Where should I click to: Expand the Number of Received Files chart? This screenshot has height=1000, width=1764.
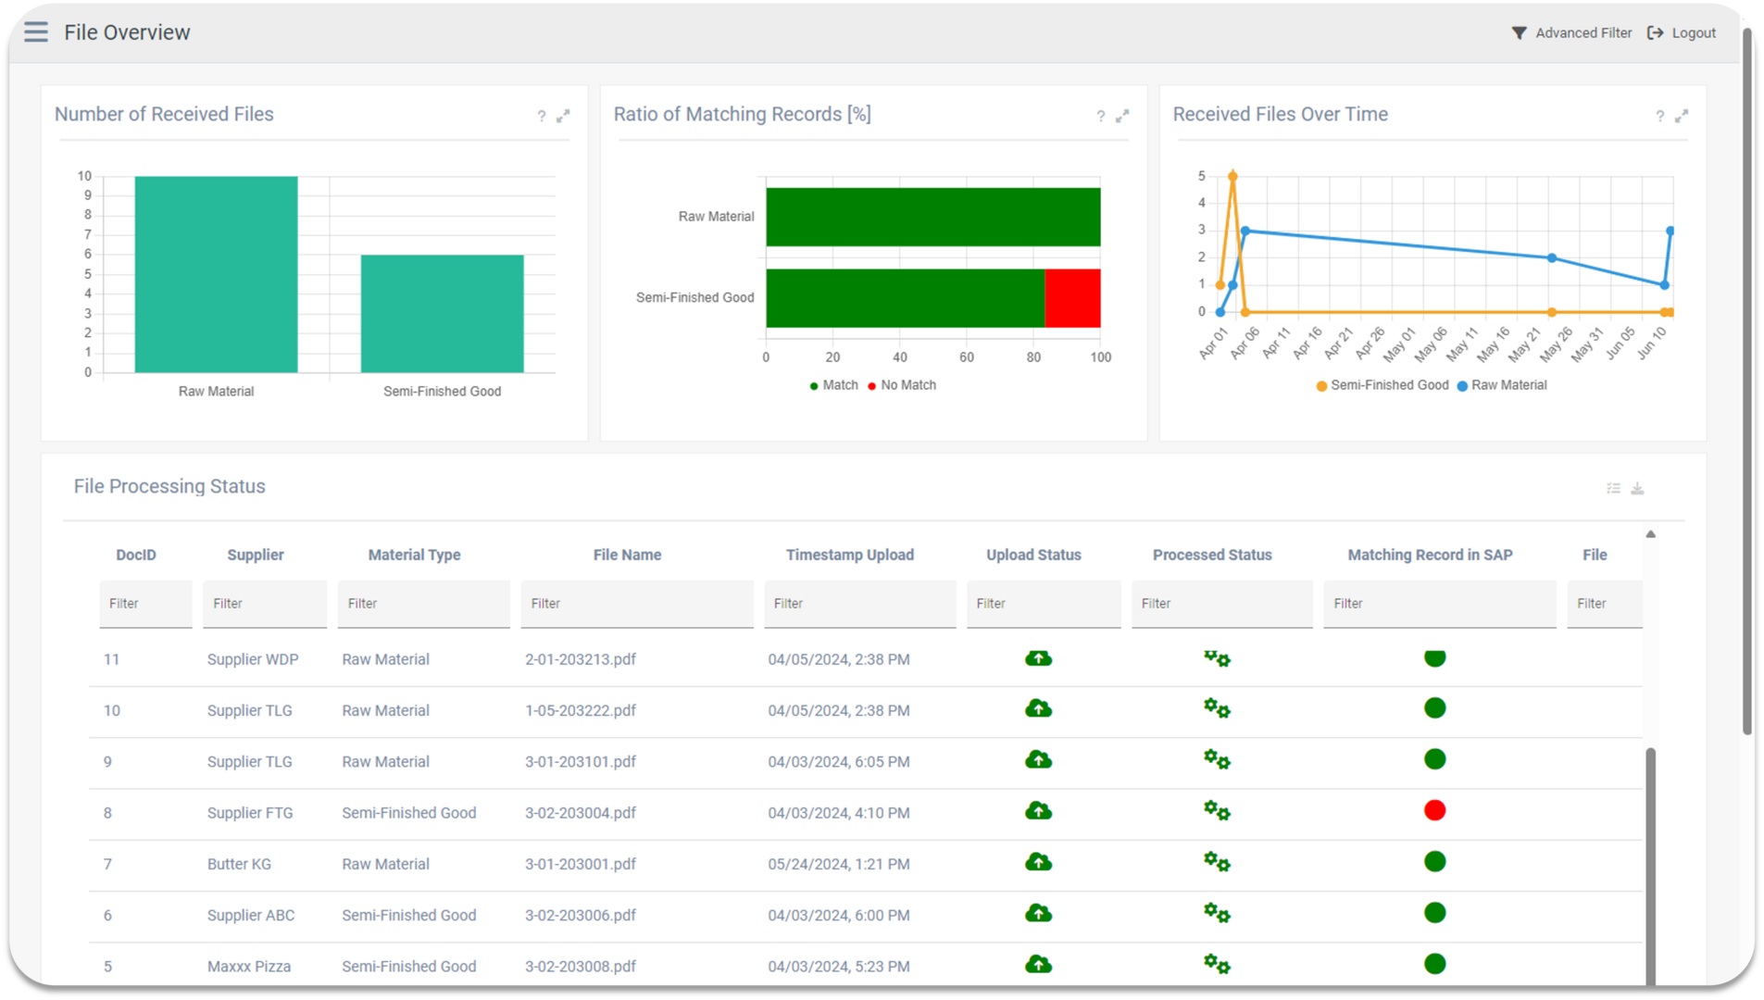[563, 117]
